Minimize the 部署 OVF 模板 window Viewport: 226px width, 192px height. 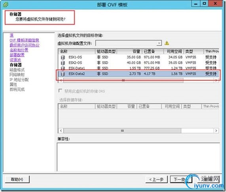point(196,4)
